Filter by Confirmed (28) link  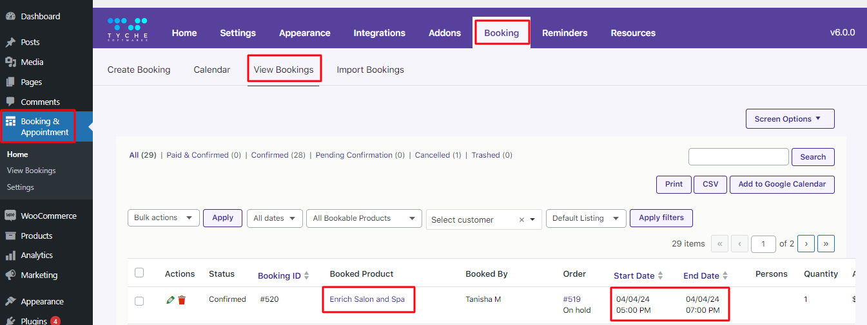pos(278,155)
